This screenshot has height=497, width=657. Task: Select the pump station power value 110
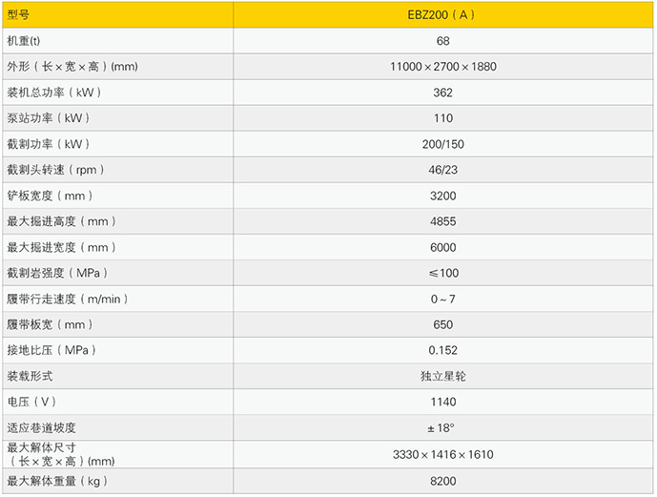click(442, 118)
